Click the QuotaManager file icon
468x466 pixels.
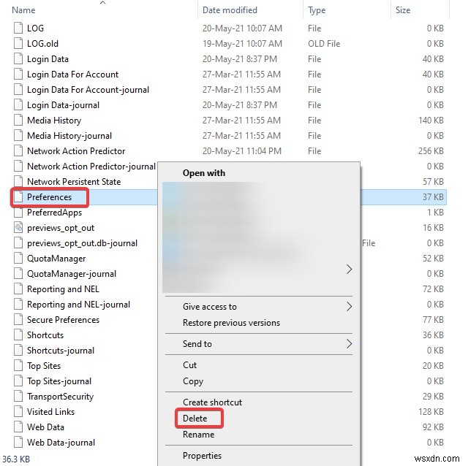click(x=18, y=259)
